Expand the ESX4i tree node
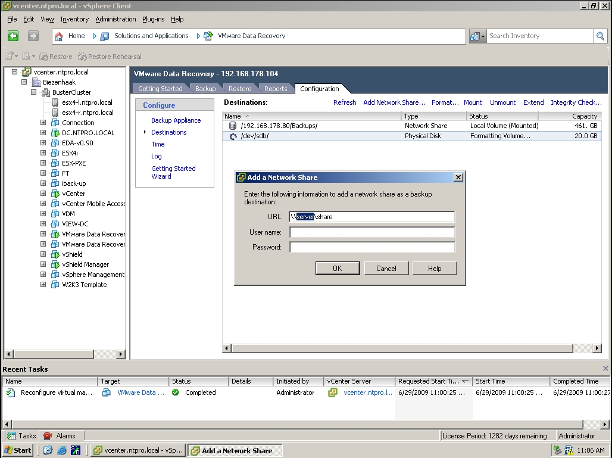This screenshot has width=612, height=458. [x=43, y=153]
